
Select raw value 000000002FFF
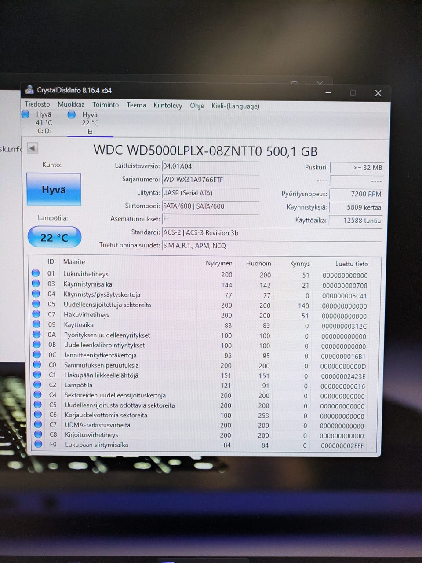[342, 445]
